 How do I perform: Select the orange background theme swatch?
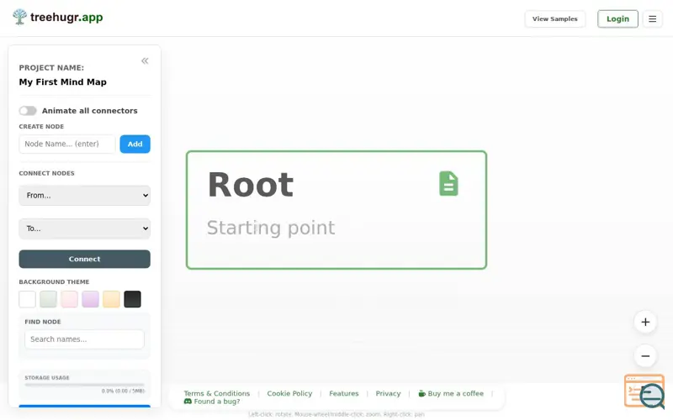pyautogui.click(x=112, y=299)
